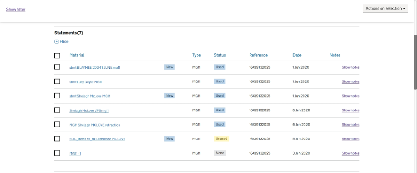Screen dimensions: 417x173
Task: Click the 5 Jun 2020 date cell
Action: pos(301,139)
